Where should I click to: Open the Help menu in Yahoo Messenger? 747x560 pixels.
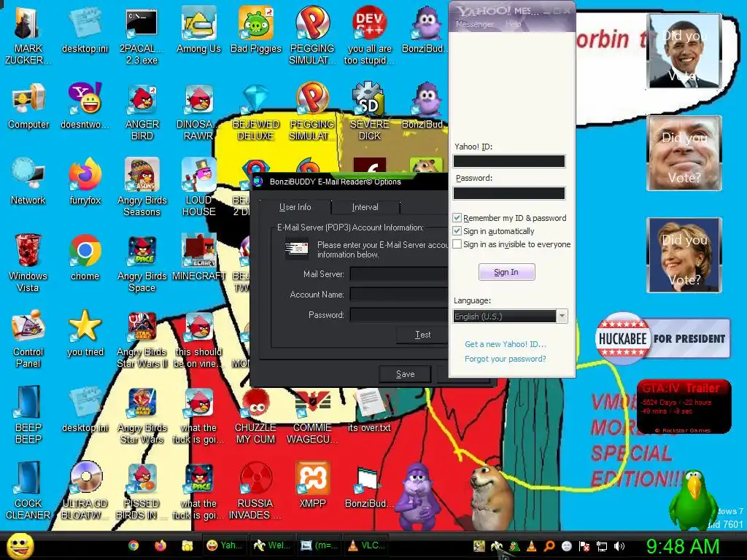click(x=513, y=24)
